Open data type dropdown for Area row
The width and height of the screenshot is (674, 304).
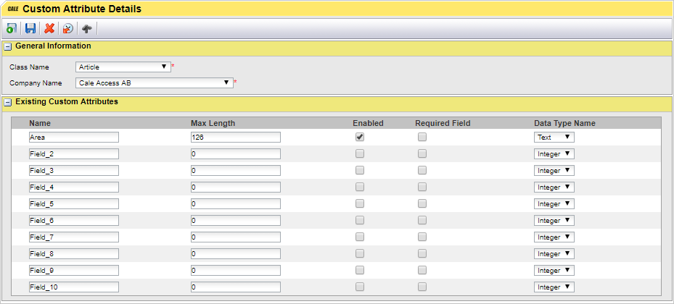[x=554, y=138]
